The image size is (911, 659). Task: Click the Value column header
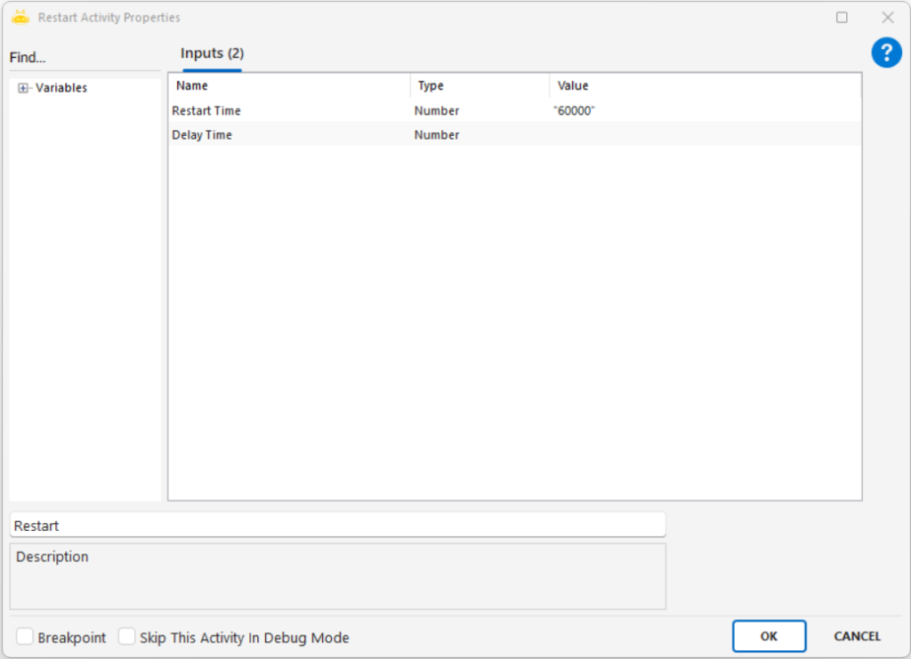click(x=705, y=86)
